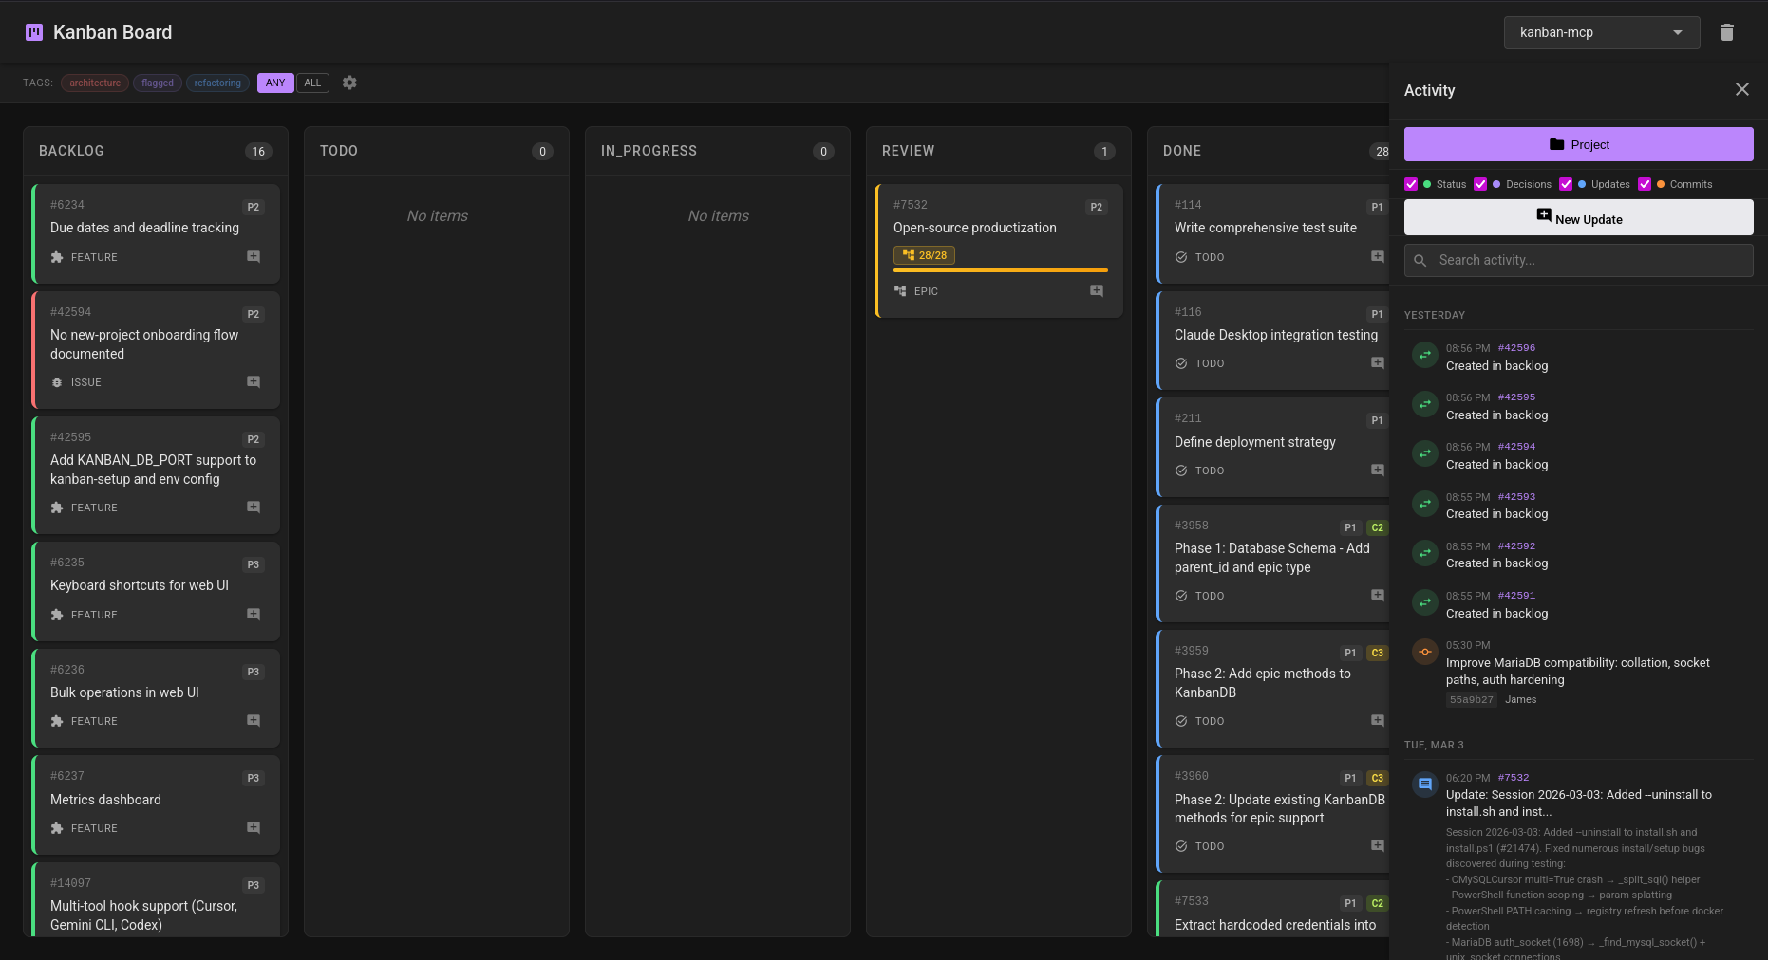Add a comment via icon on Metrics dashboard card
This screenshot has width=1768, height=960.
254,827
